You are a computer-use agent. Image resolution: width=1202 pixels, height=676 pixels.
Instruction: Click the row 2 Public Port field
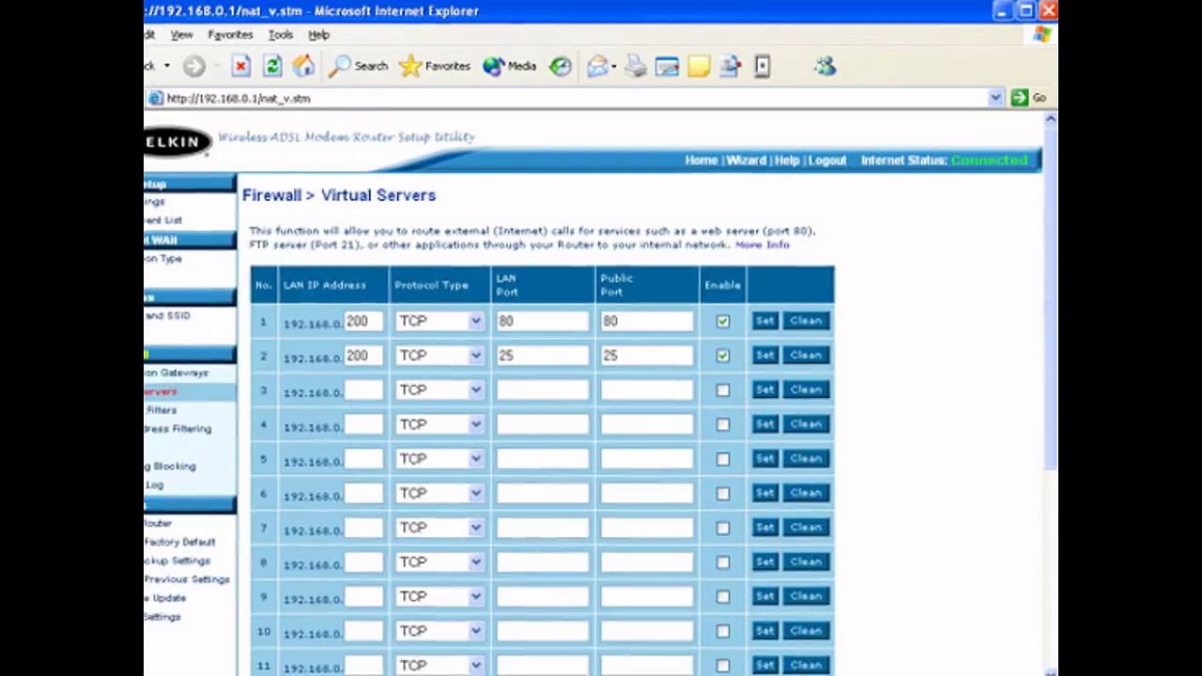click(x=646, y=356)
